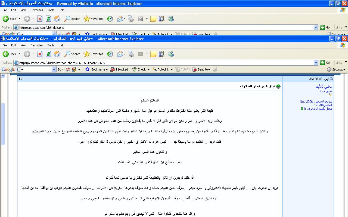The height and width of the screenshot is (217, 348).
Task: Click URL field in showthread window address bar
Action: pos(166,63)
